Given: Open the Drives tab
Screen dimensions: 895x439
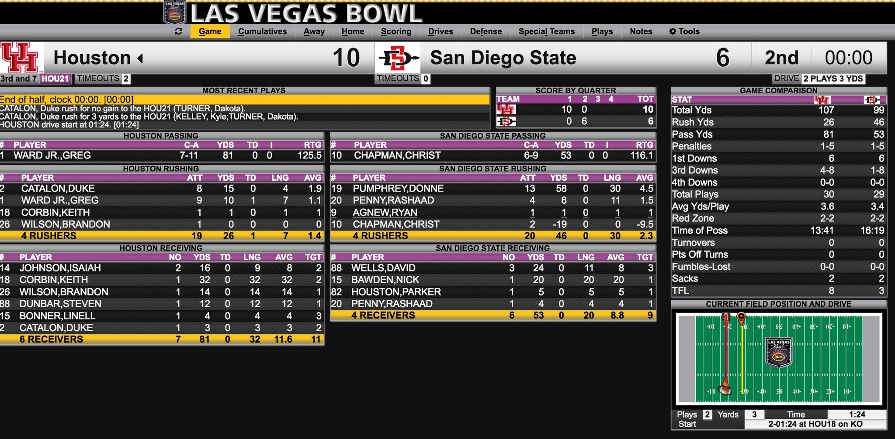Looking at the screenshot, I should 441,31.
